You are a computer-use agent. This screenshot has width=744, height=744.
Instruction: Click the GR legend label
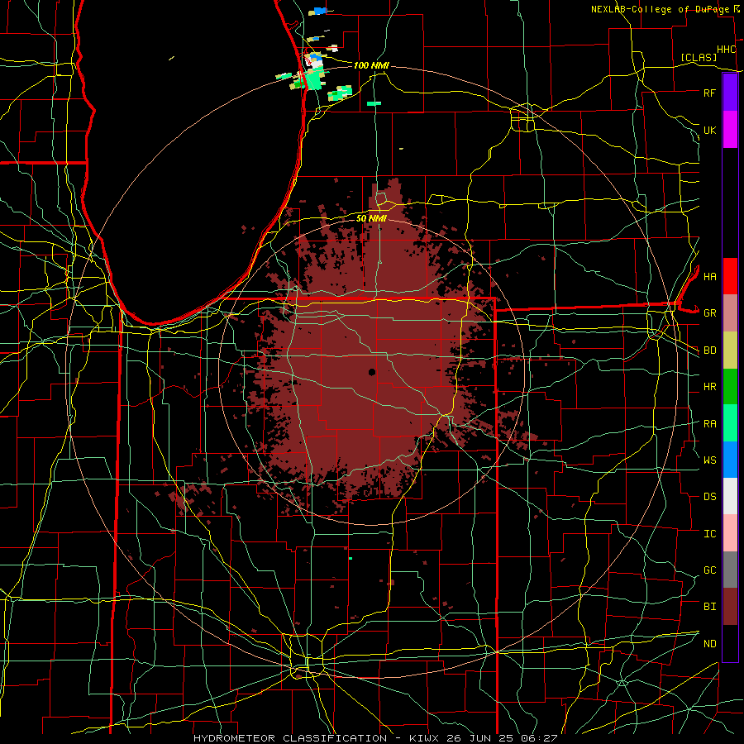point(710,313)
